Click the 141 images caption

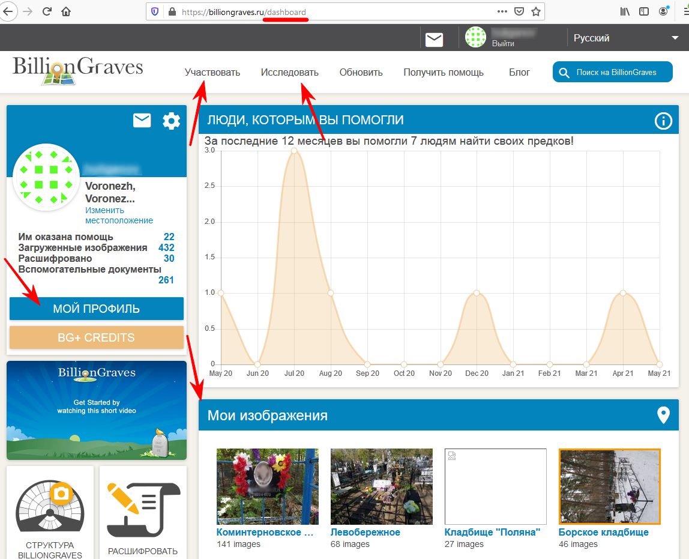(x=239, y=544)
